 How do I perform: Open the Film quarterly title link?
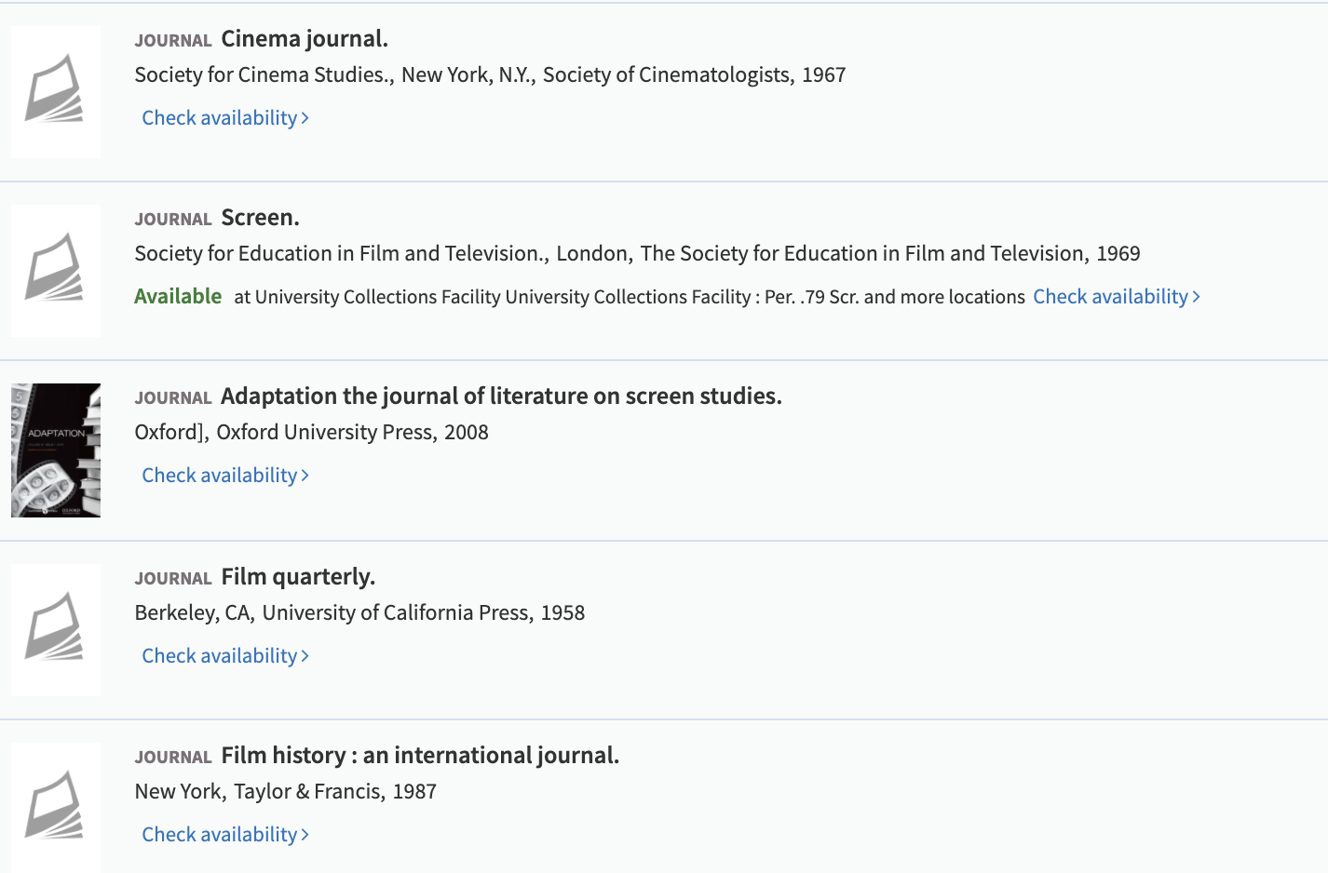pyautogui.click(x=298, y=577)
